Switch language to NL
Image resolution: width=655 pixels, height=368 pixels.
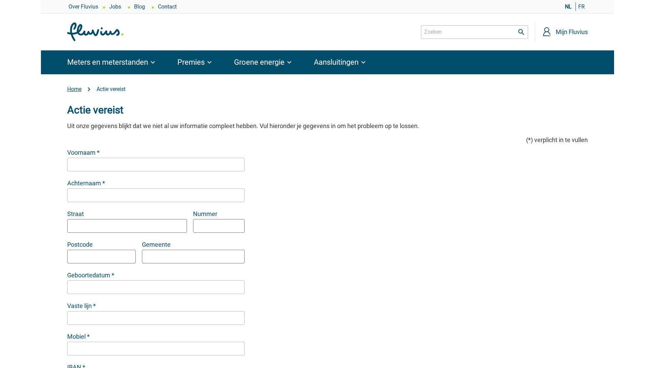click(x=568, y=7)
